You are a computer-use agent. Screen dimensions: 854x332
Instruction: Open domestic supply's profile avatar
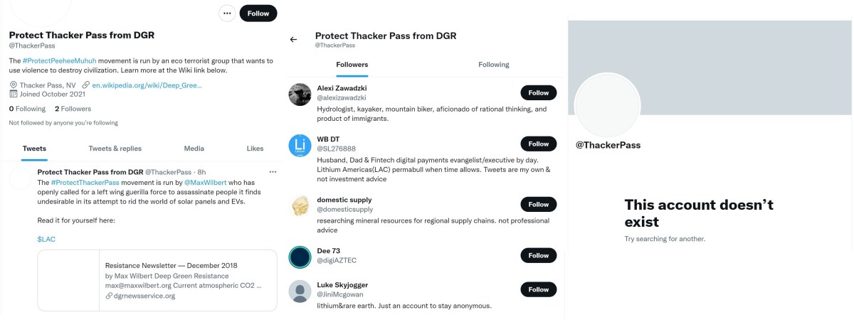coord(300,205)
